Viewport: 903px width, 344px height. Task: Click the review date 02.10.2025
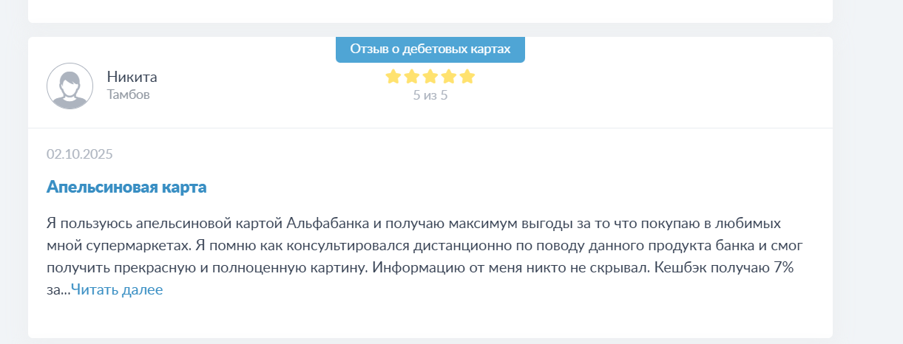79,154
